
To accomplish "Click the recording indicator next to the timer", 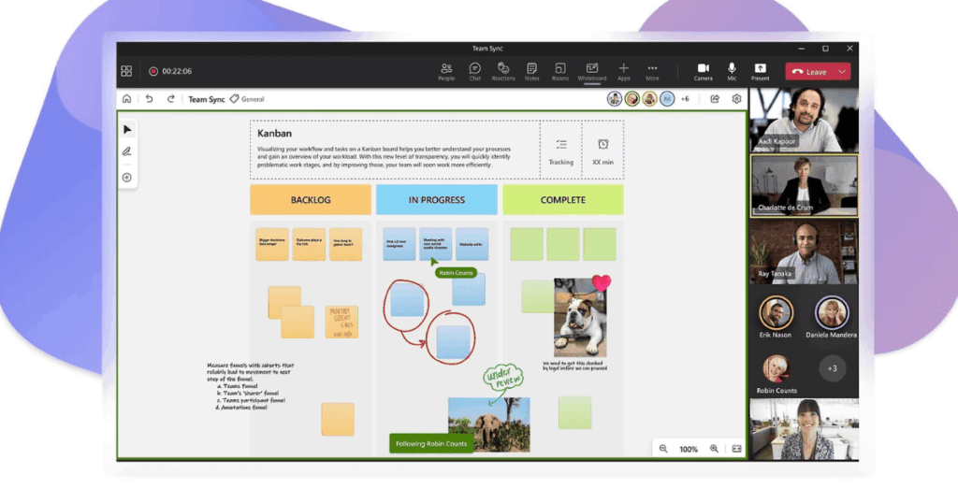I will 153,71.
